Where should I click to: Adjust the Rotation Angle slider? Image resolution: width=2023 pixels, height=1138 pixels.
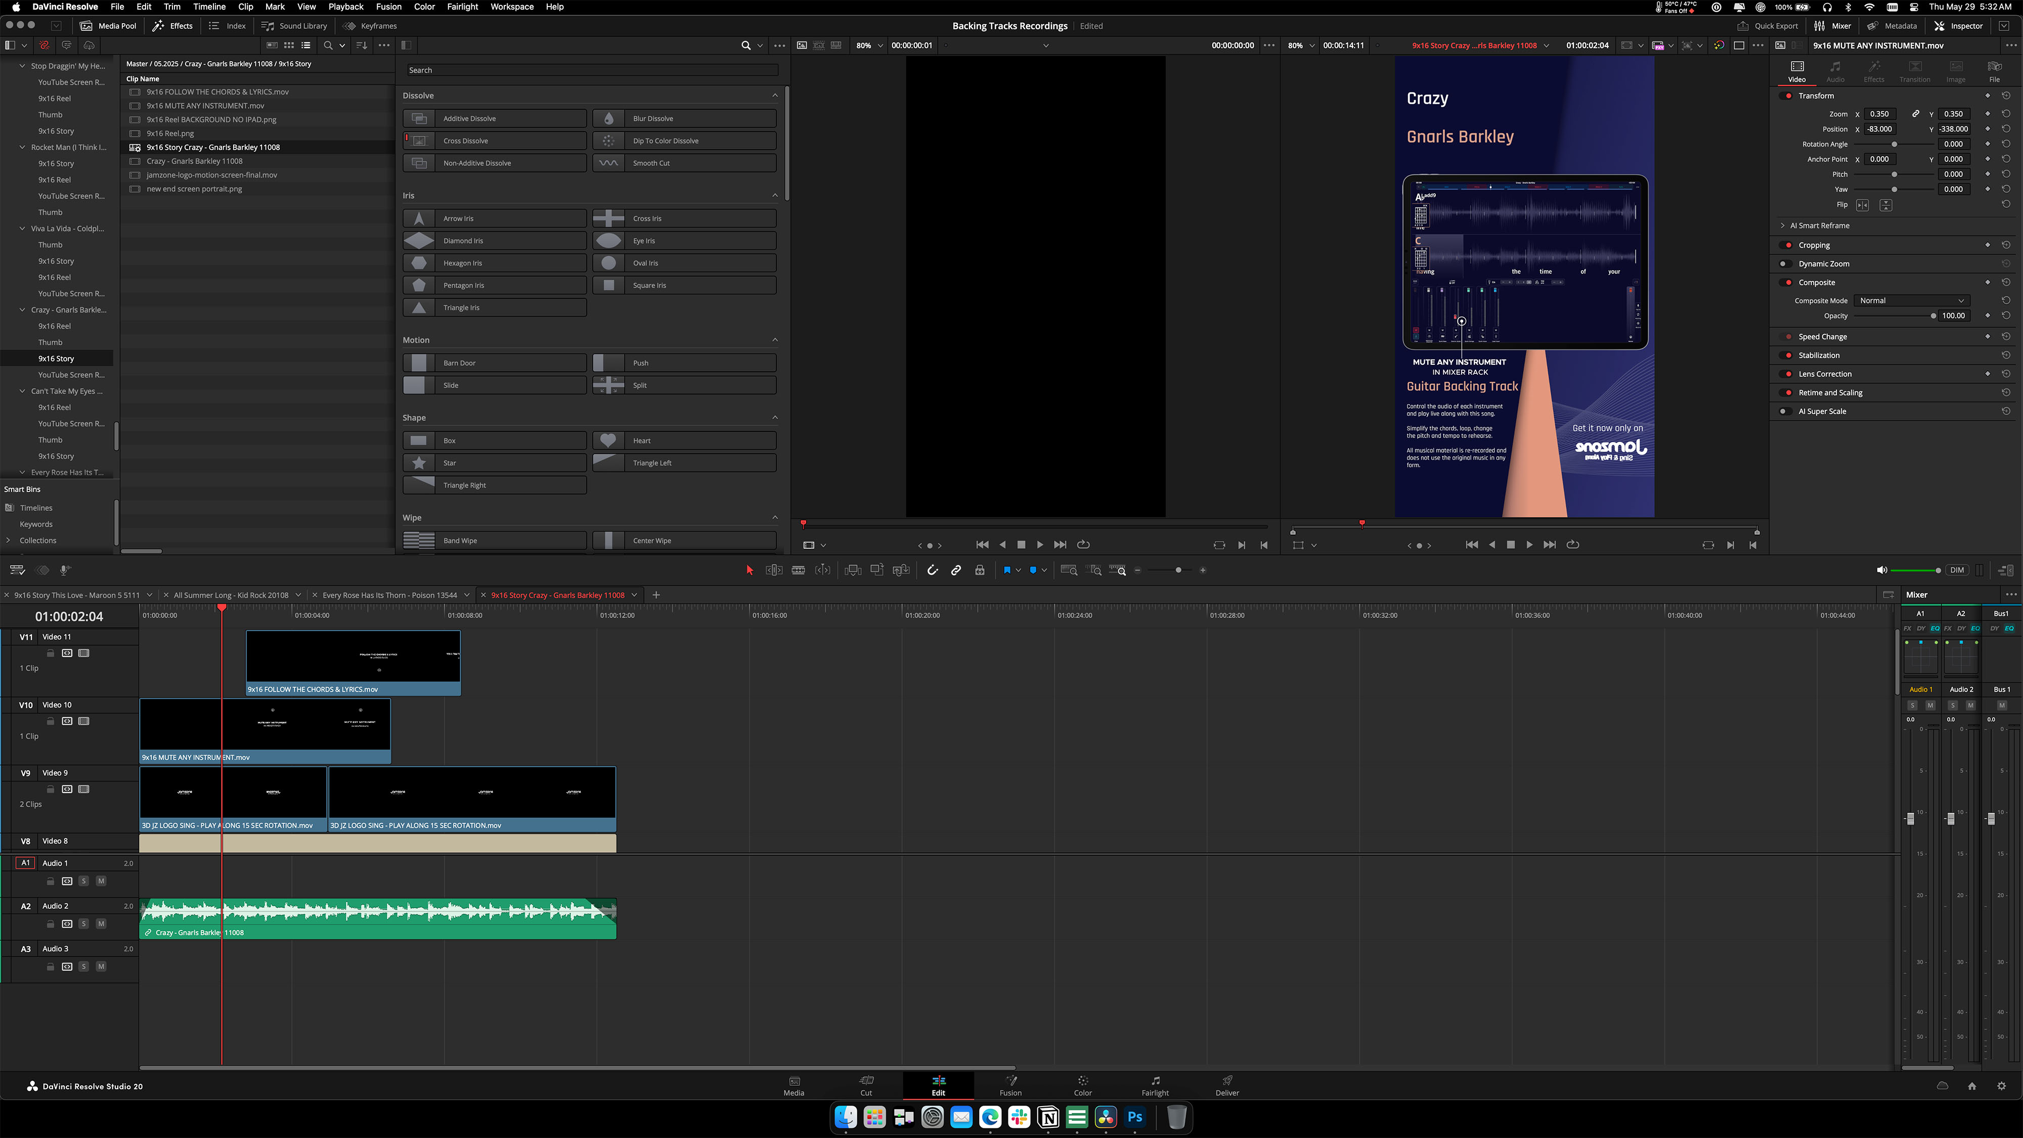[1894, 145]
